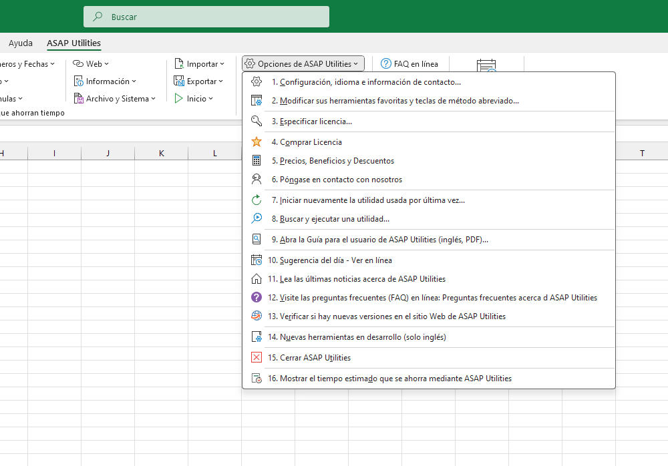The image size is (668, 466).
Task: Click the person icon for Póngase en contacto
Action: click(x=257, y=180)
